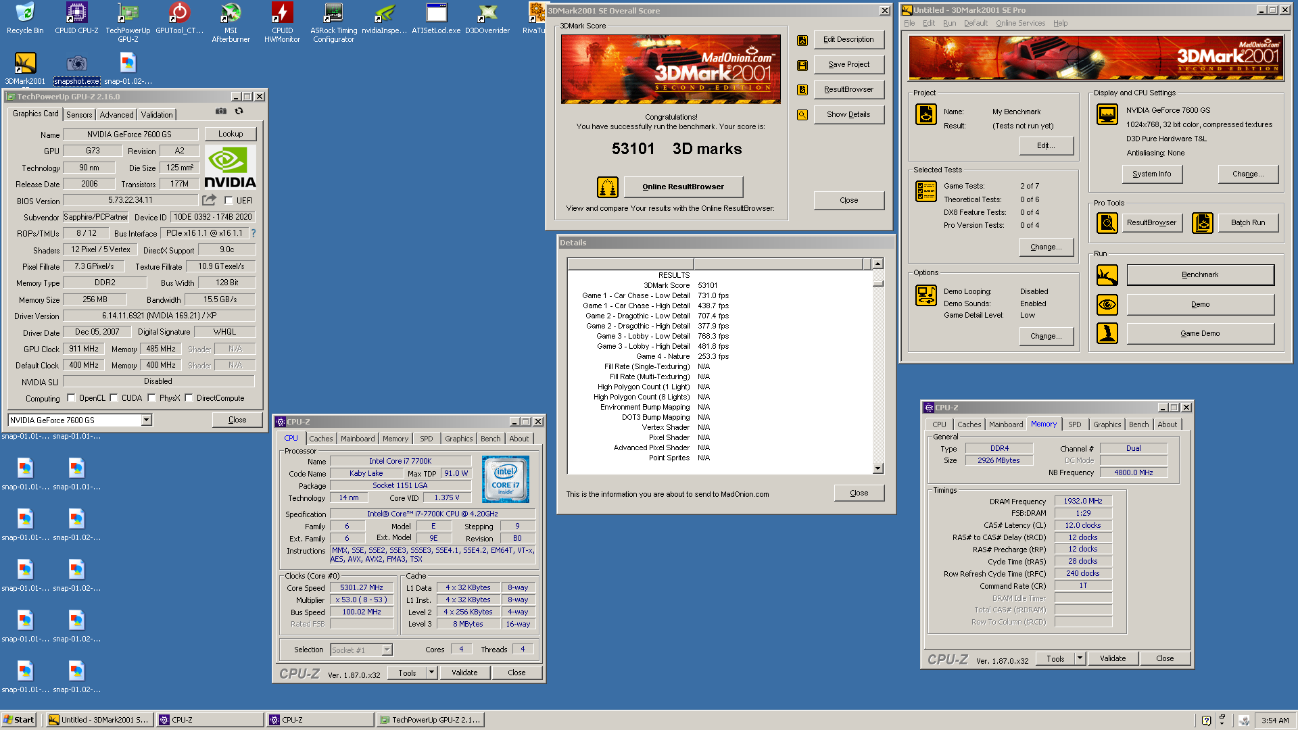
Task: Click the Game Demo icon in 3DMark
Action: point(1107,334)
